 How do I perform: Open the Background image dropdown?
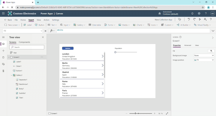coord(204,55)
